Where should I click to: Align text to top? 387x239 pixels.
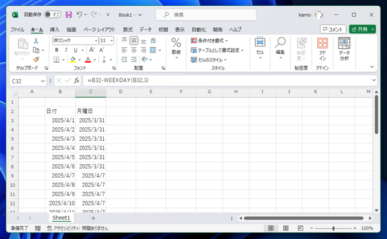[x=124, y=40]
